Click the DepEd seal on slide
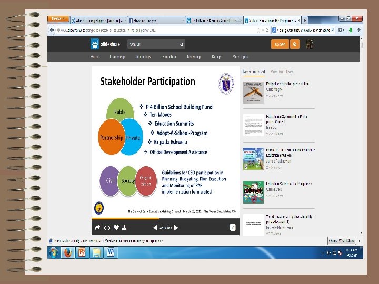The width and height of the screenshot is (379, 284). [x=226, y=84]
